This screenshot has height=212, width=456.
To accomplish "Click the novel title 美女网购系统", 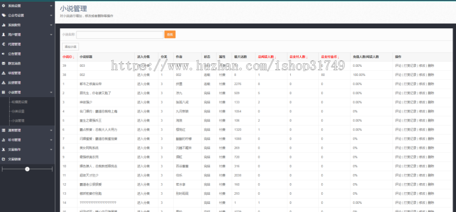I will [x=89, y=148].
